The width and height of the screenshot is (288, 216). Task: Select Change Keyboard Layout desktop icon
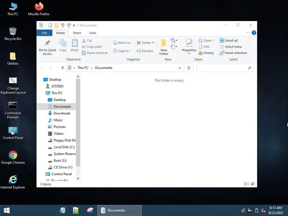(x=13, y=86)
